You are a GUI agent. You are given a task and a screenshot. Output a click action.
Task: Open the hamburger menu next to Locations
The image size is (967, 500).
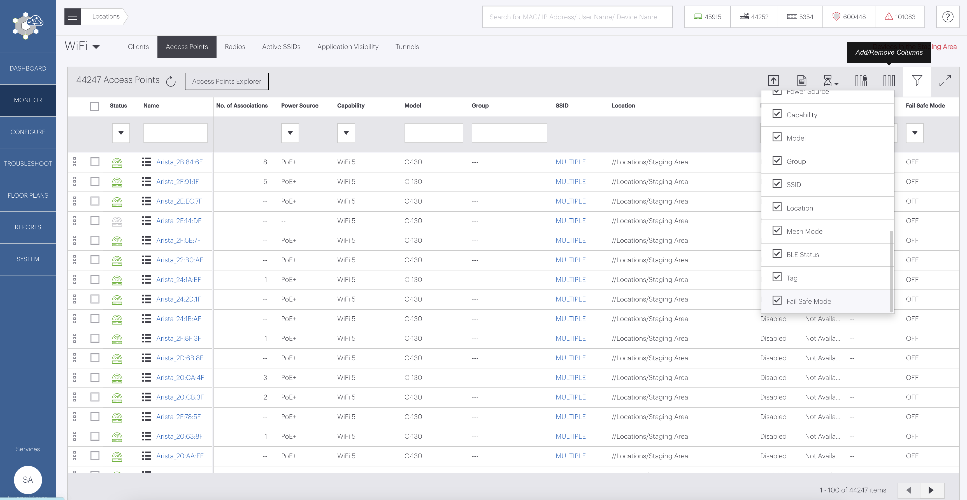click(x=73, y=17)
